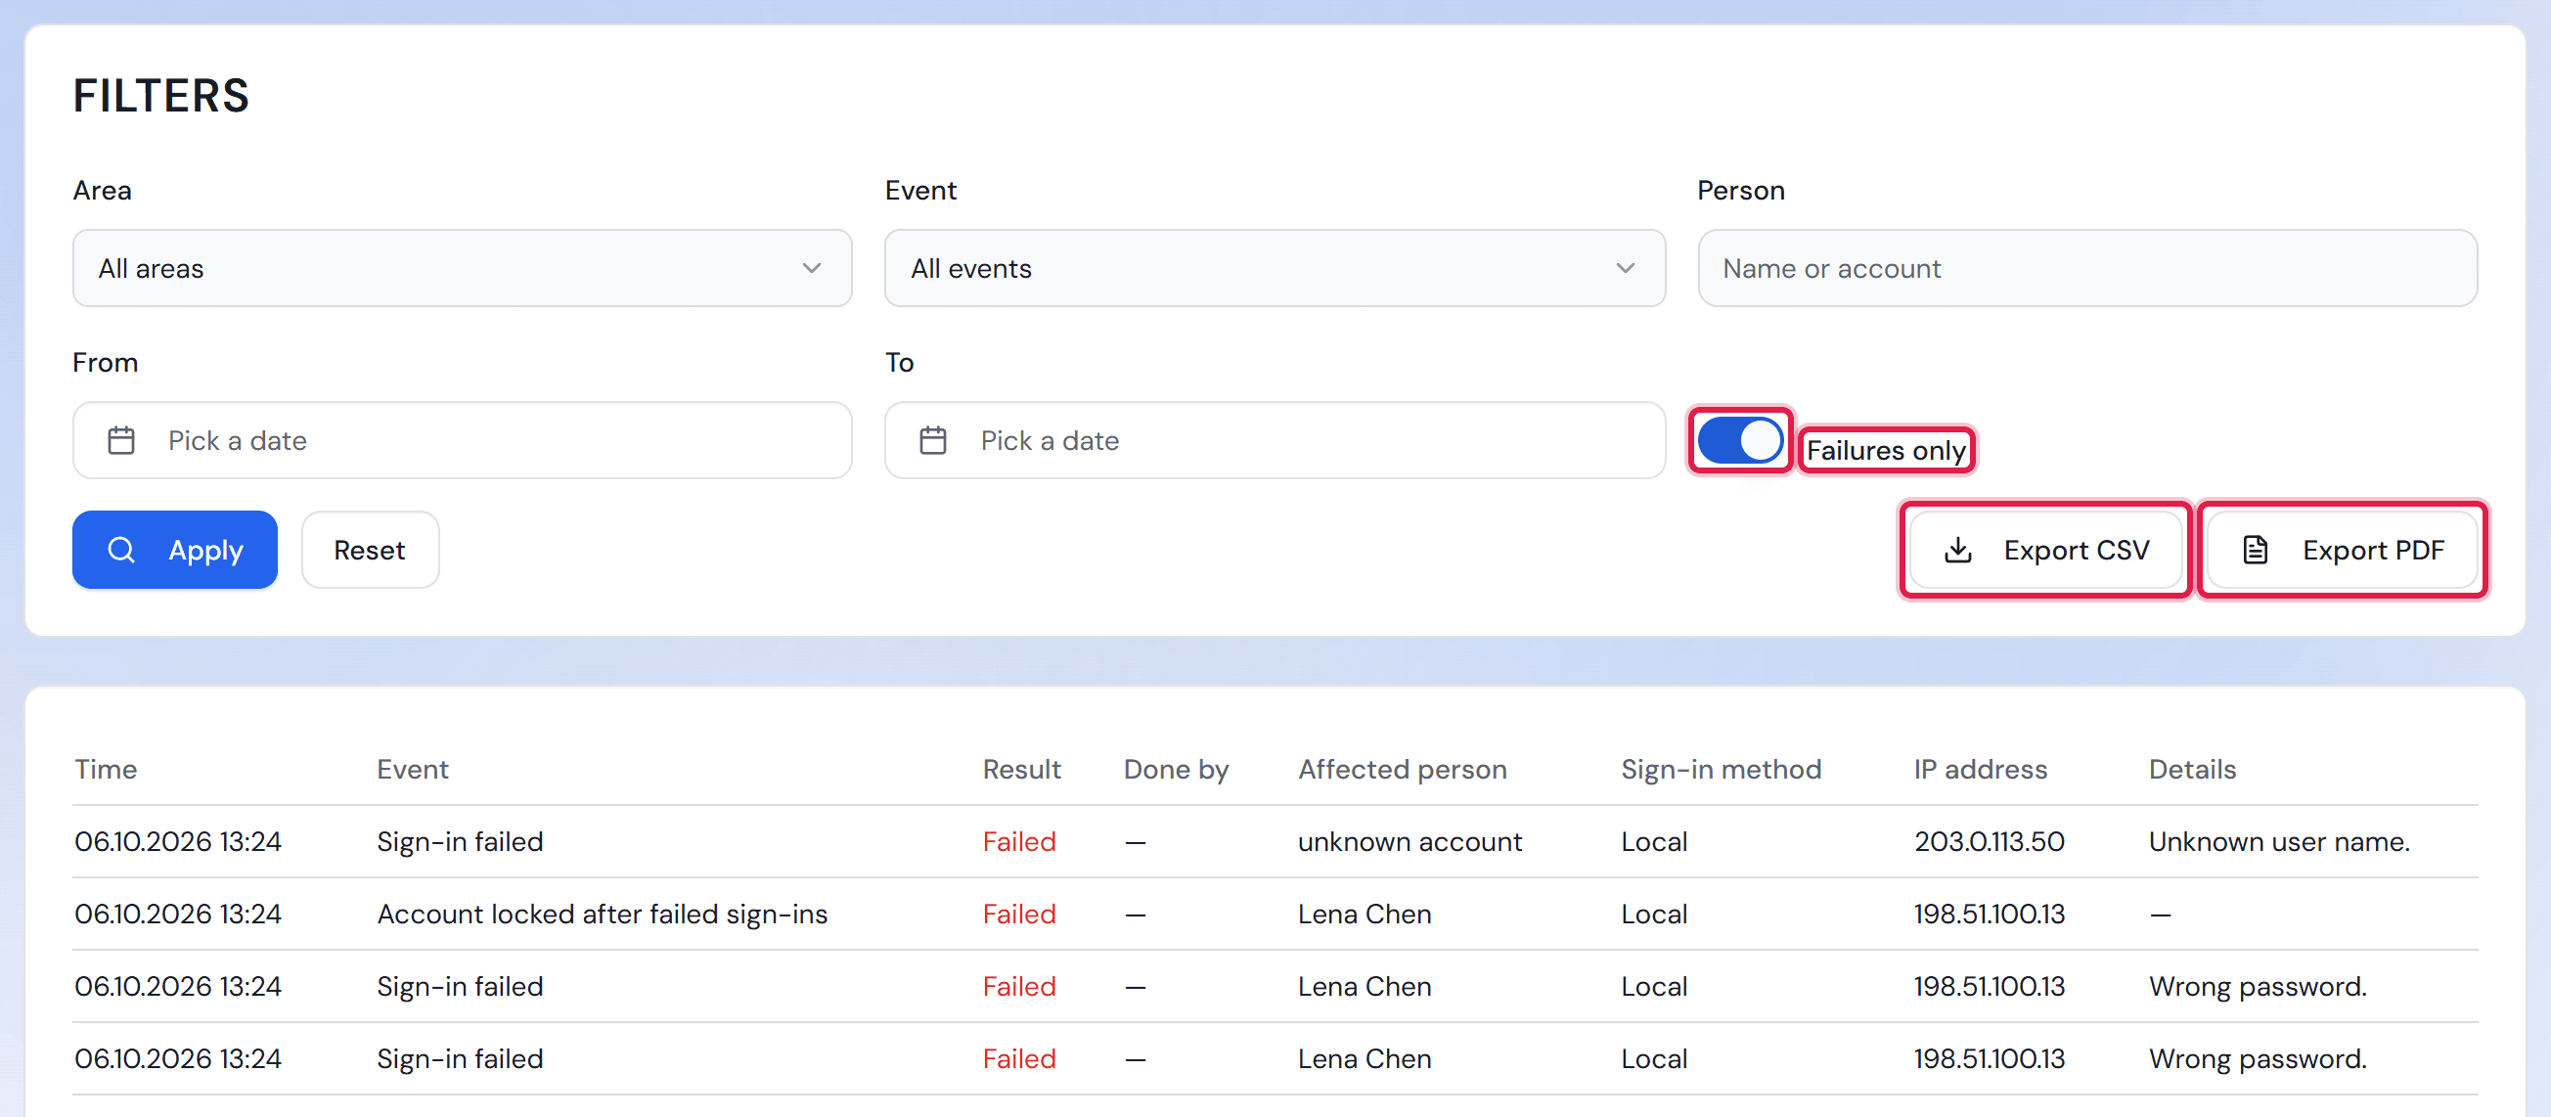2551x1117 pixels.
Task: Click IP 198.51.100.13 in account locked row
Action: (1989, 914)
